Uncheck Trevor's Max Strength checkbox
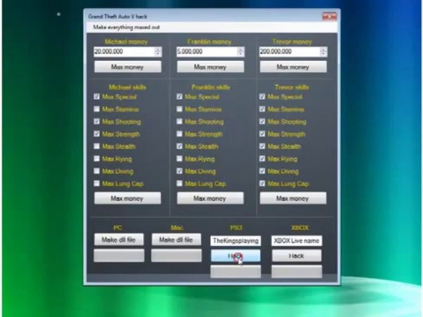The width and height of the screenshot is (423, 317). [x=262, y=134]
